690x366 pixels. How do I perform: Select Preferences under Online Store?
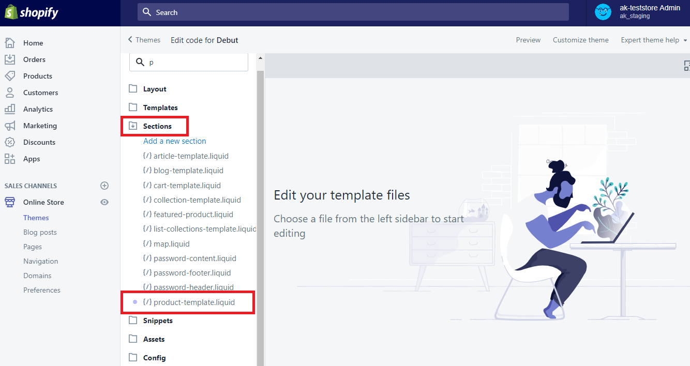click(42, 290)
